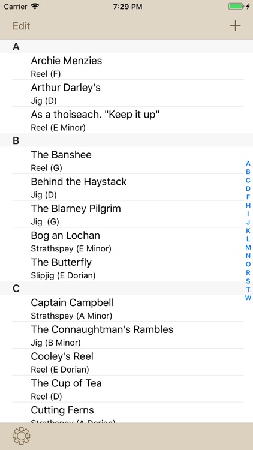
Task: Select letter S in the alphabet index
Action: point(248,281)
